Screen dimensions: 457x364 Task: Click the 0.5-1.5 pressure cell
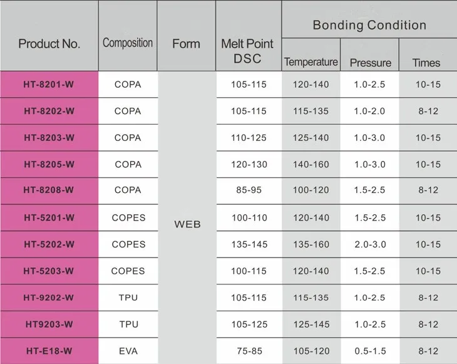click(370, 351)
